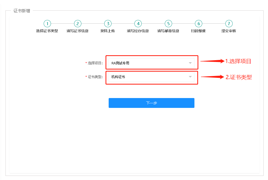Click the 机构证书 text in type field

(118, 77)
